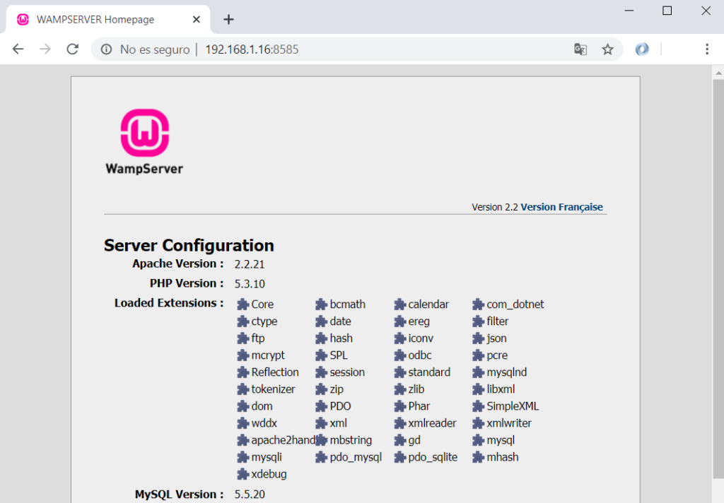Click the SimpleXML extension puzzle icon
724x503 pixels.
(x=479, y=406)
